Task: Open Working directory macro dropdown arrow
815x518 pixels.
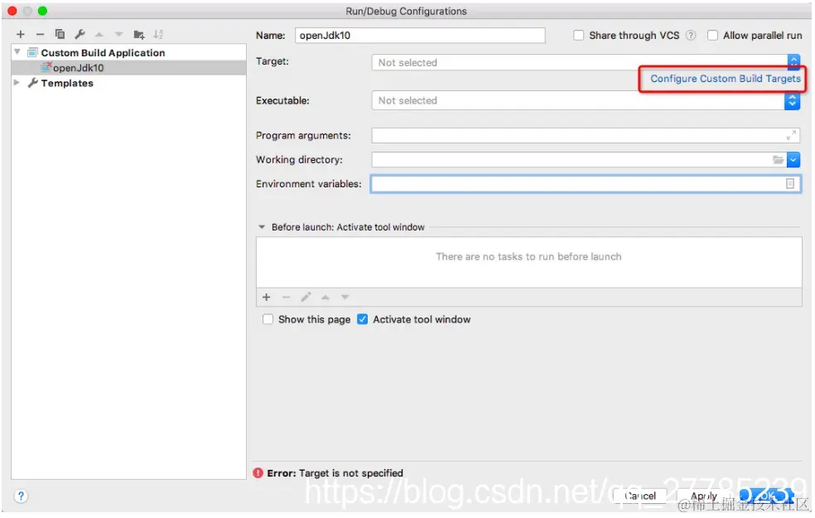Action: click(793, 160)
